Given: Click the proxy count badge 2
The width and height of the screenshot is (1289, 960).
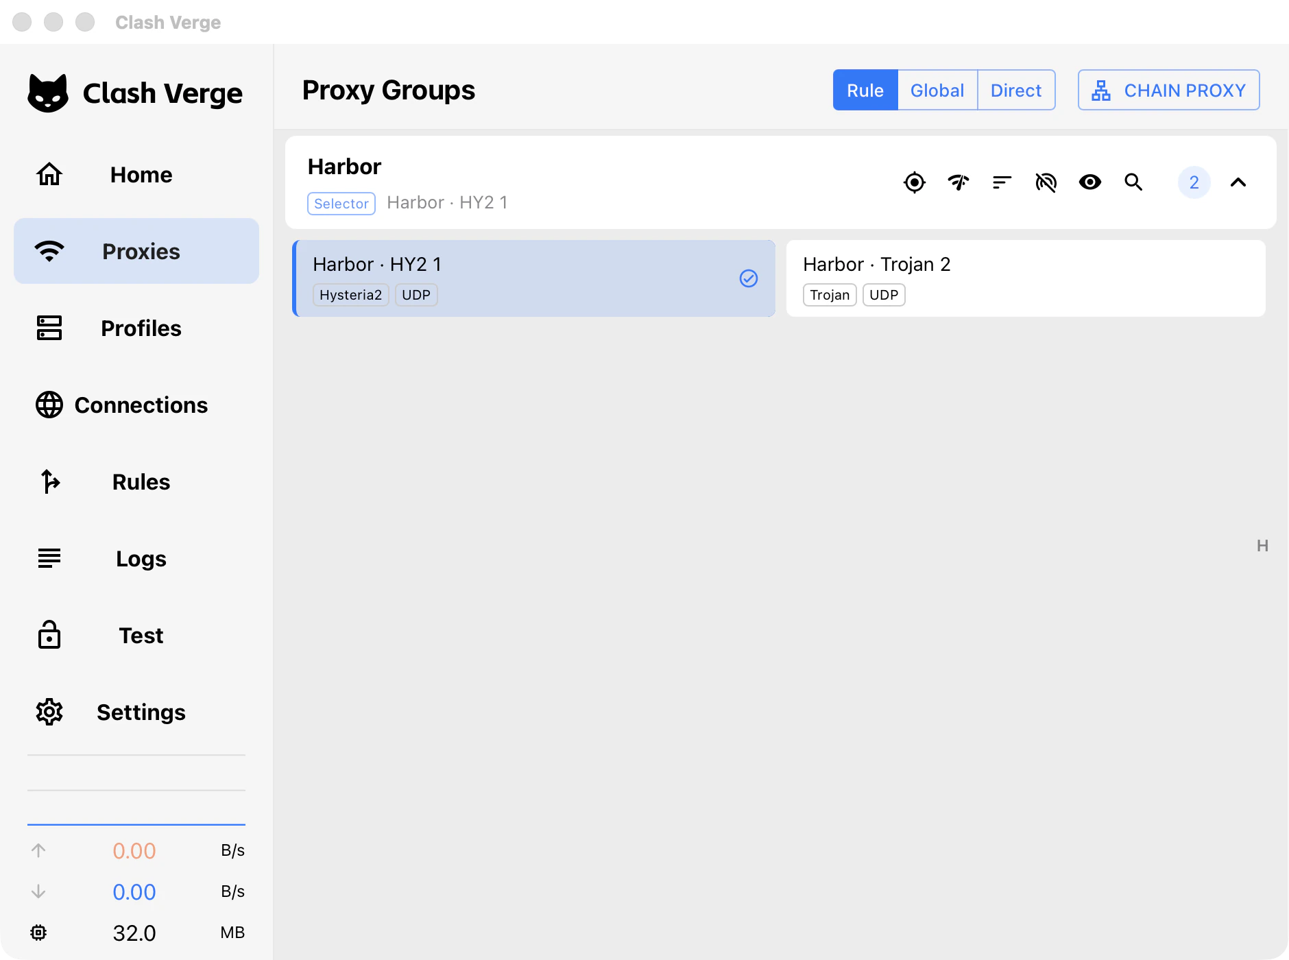Looking at the screenshot, I should point(1194,182).
